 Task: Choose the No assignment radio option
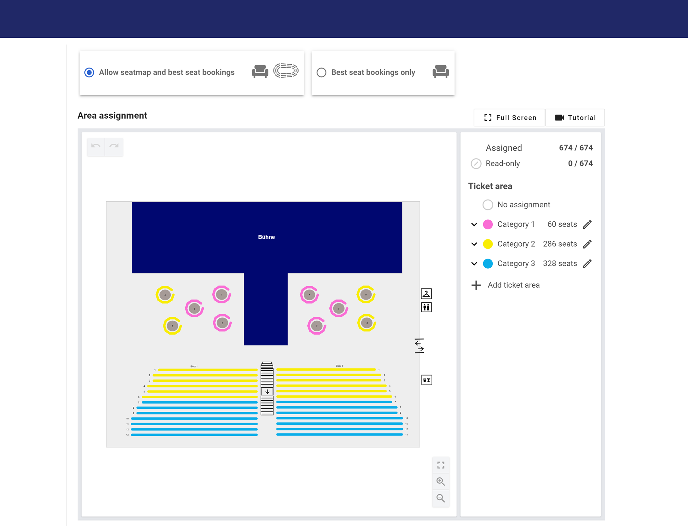[x=487, y=205]
